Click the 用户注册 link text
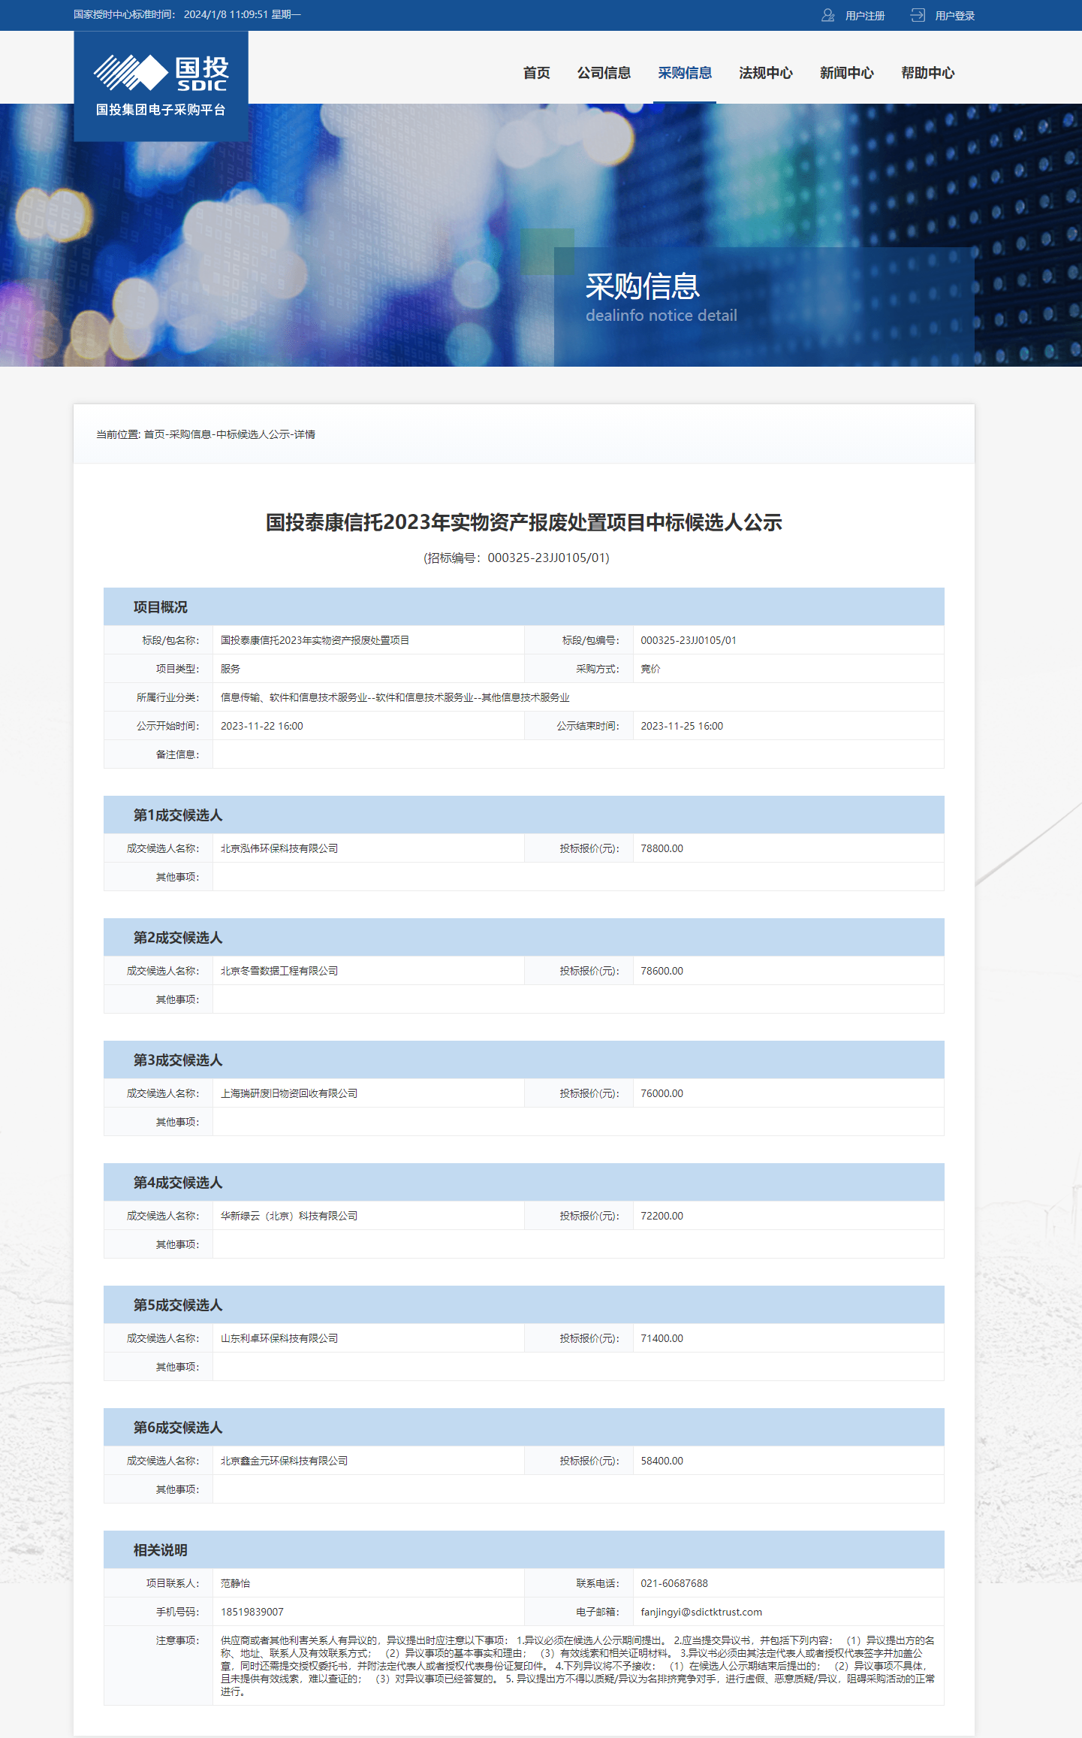The width and height of the screenshot is (1082, 1738). pyautogui.click(x=865, y=16)
